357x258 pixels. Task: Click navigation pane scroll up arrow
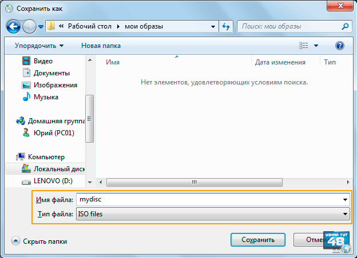[90, 60]
